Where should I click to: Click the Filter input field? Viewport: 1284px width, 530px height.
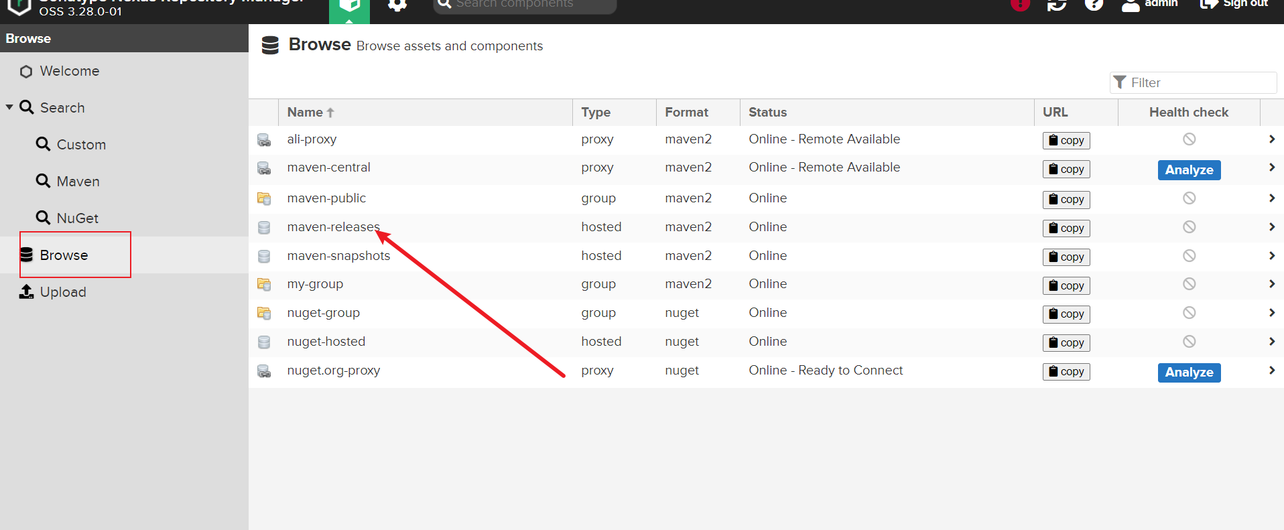tap(1200, 83)
